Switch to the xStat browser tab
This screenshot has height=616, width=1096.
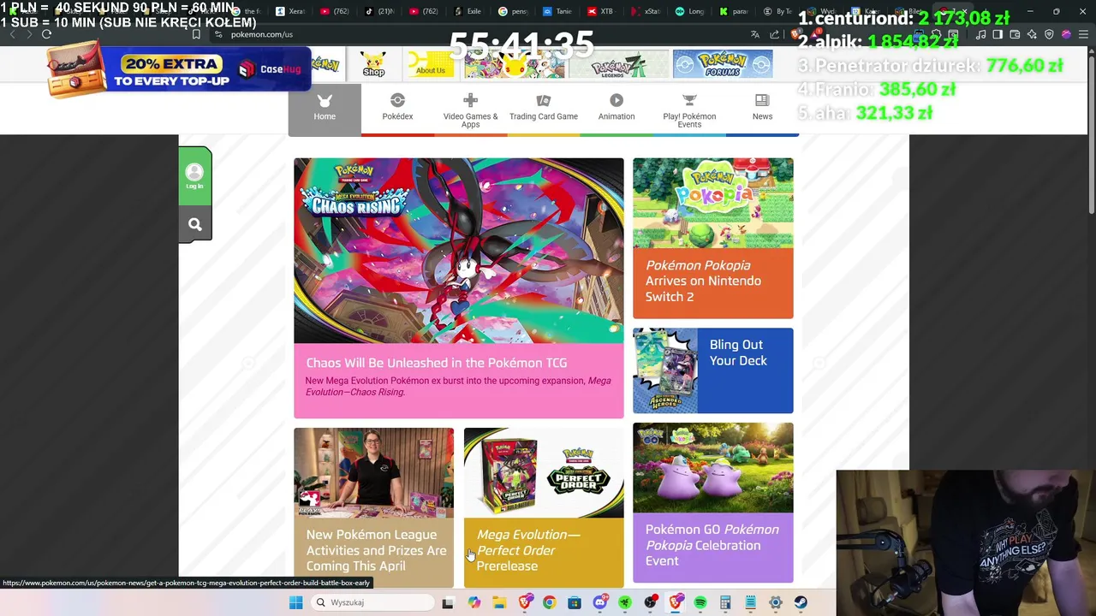(646, 11)
